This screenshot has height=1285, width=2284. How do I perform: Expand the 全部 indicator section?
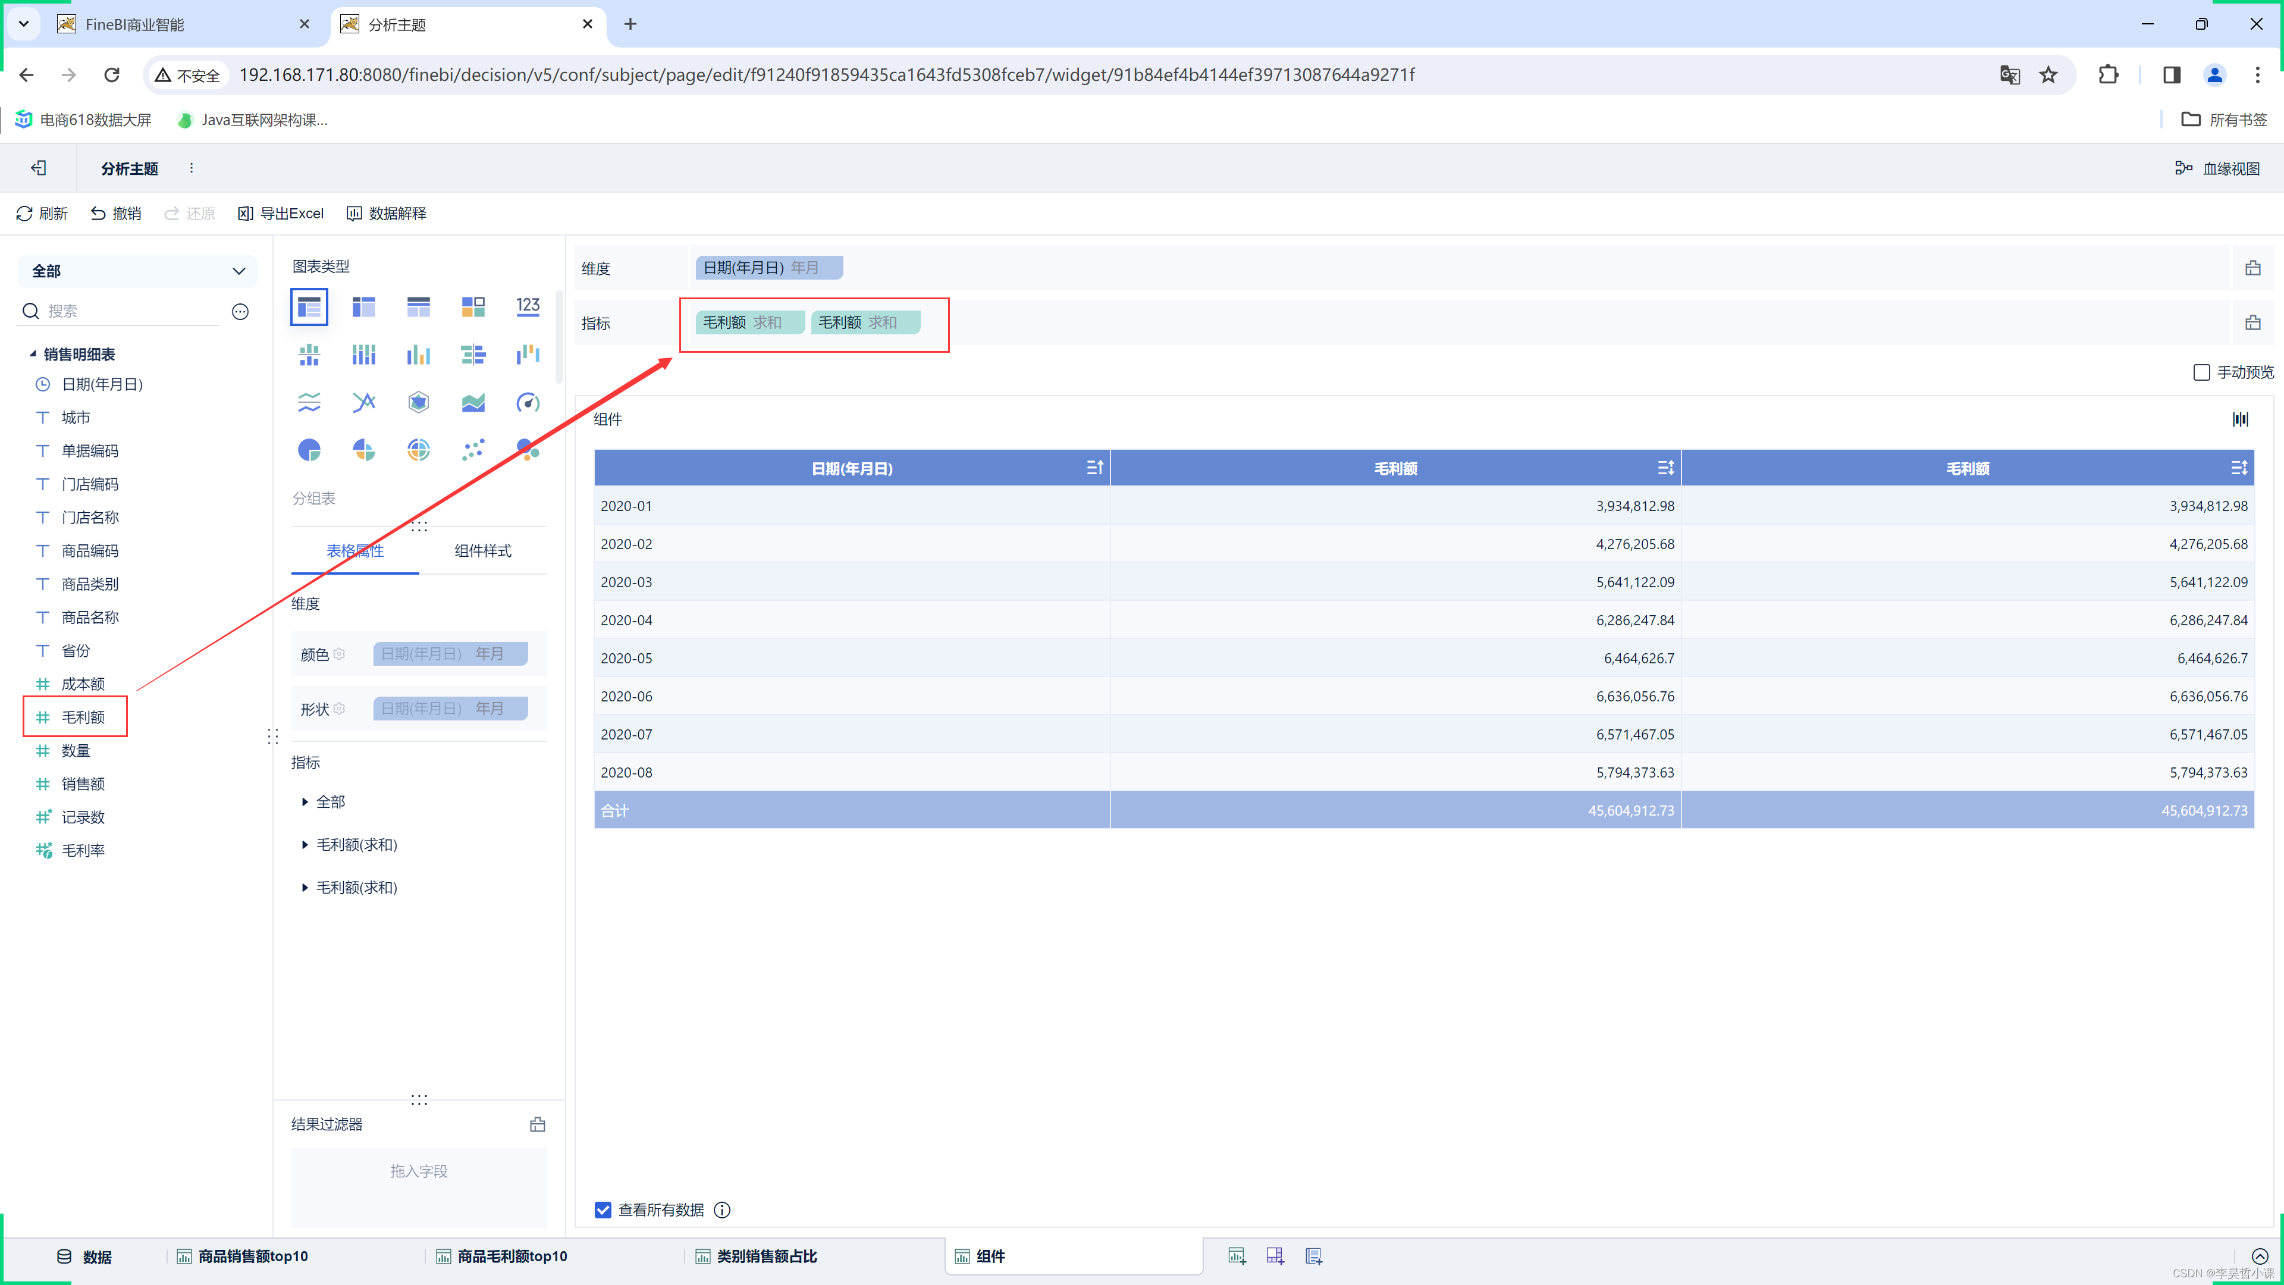coord(304,802)
